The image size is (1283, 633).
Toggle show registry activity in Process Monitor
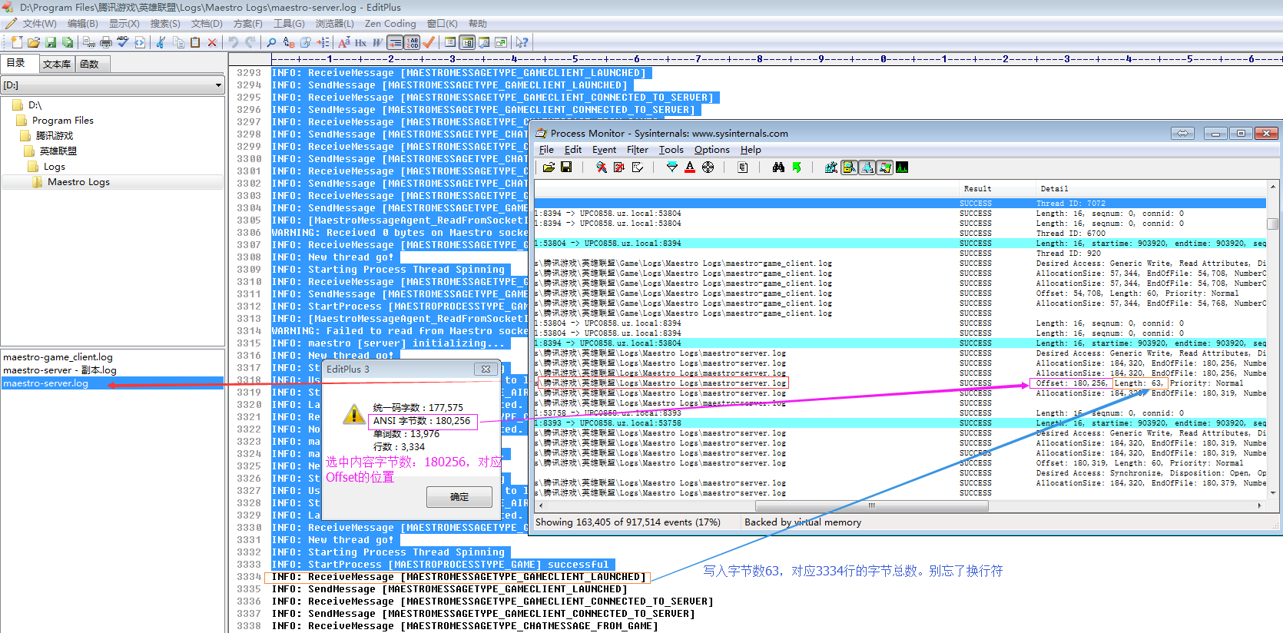point(831,167)
